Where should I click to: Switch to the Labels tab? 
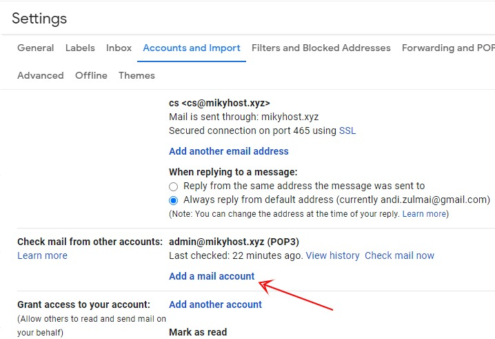pos(80,48)
